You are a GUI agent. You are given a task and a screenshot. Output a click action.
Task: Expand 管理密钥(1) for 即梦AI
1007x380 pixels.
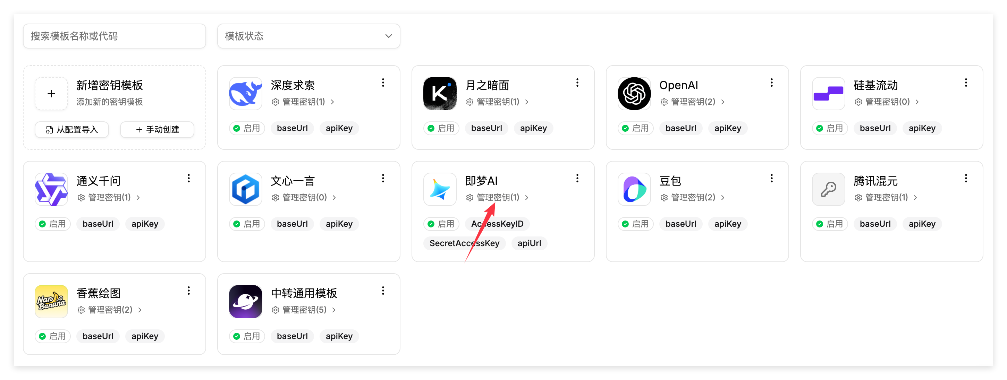(497, 198)
